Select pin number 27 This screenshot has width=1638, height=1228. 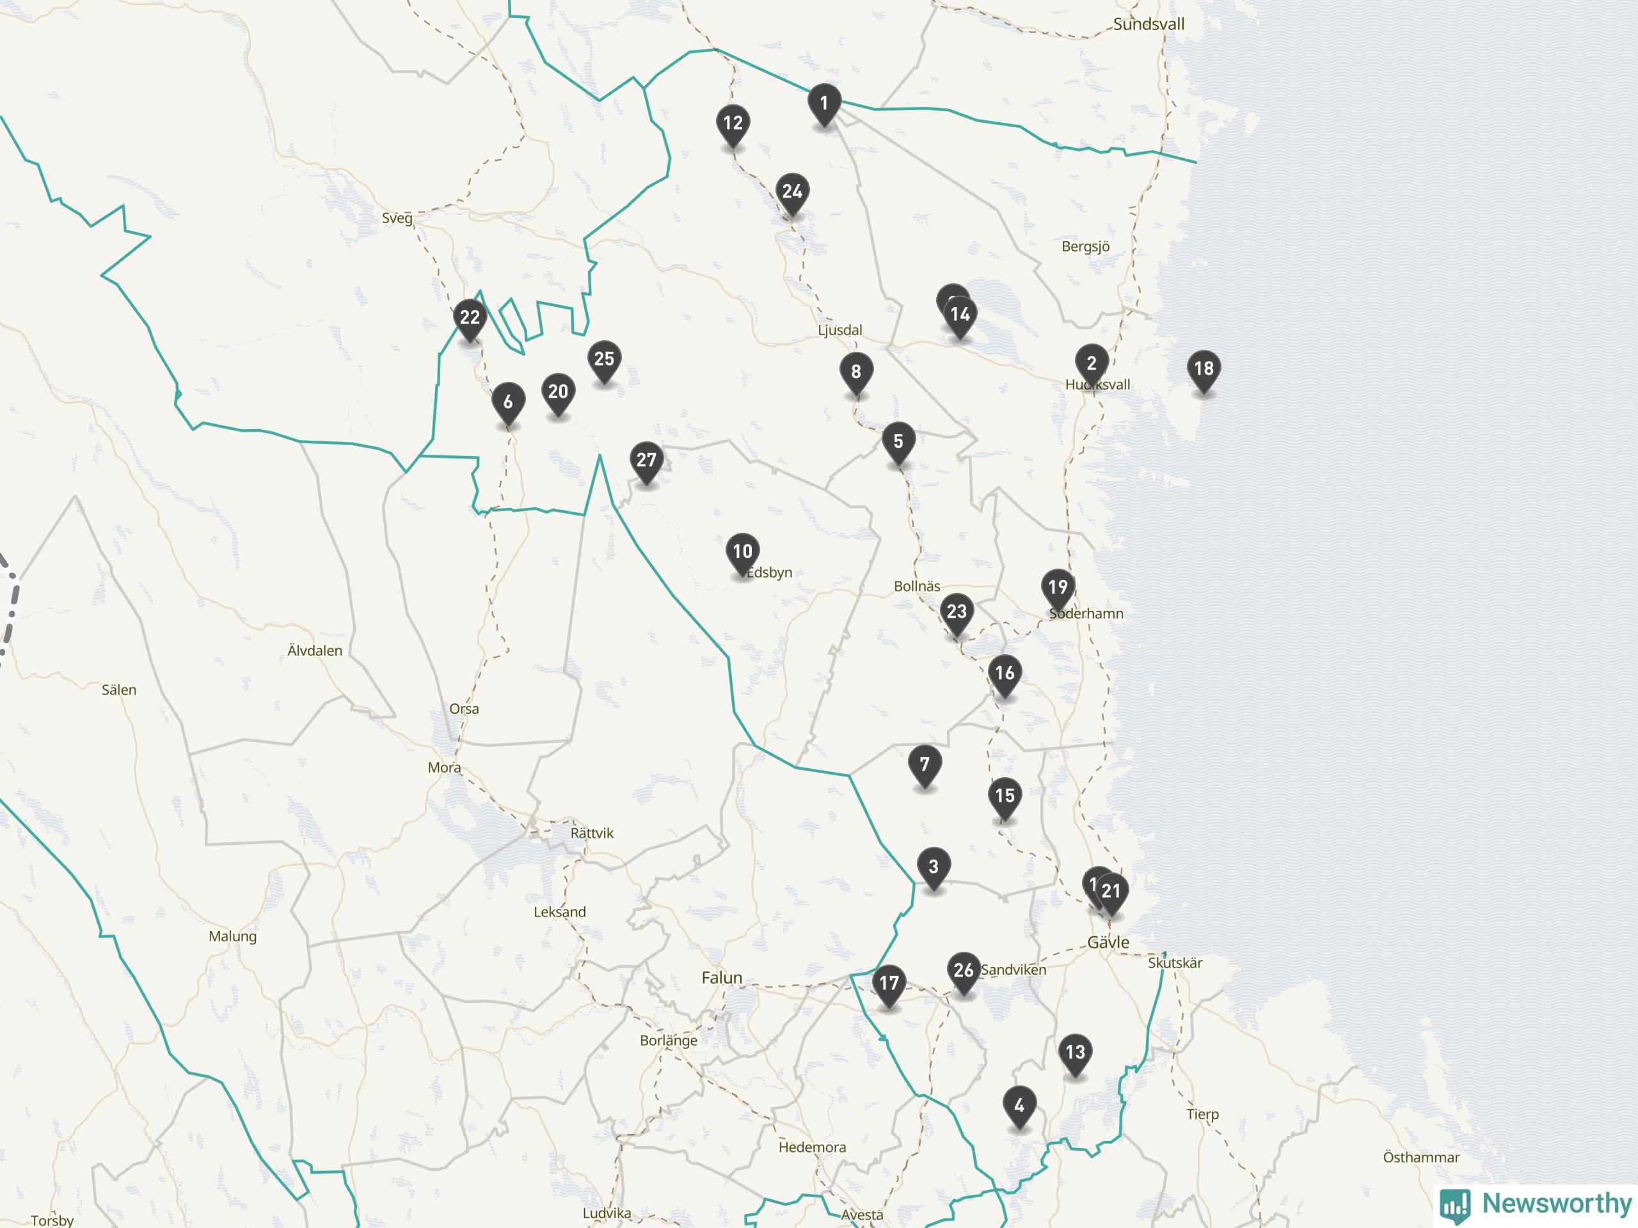tap(646, 460)
